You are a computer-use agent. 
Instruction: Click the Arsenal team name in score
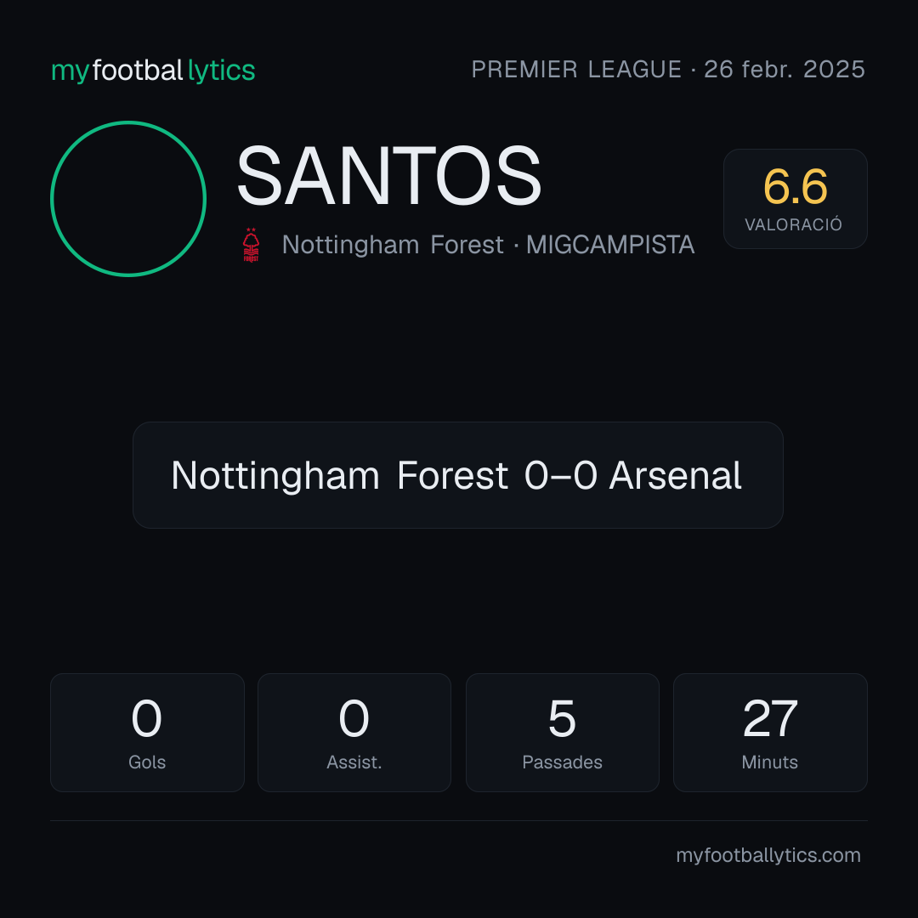coord(676,475)
